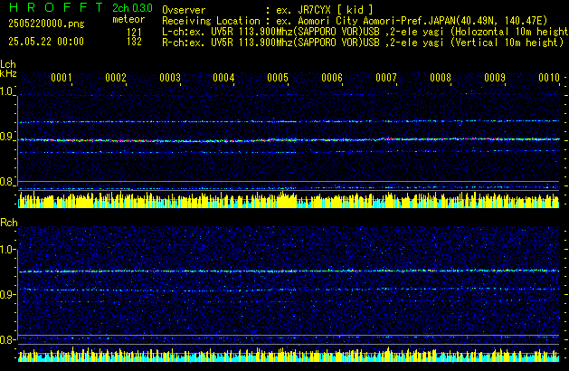Jump to time marker 0002
The width and height of the screenshot is (569, 371).
point(116,78)
